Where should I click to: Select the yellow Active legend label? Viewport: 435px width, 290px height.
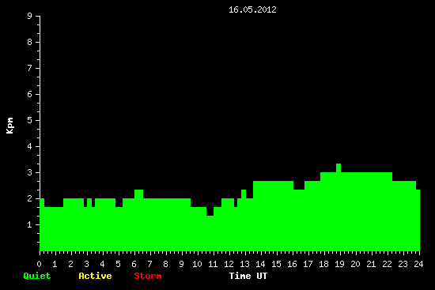95,276
